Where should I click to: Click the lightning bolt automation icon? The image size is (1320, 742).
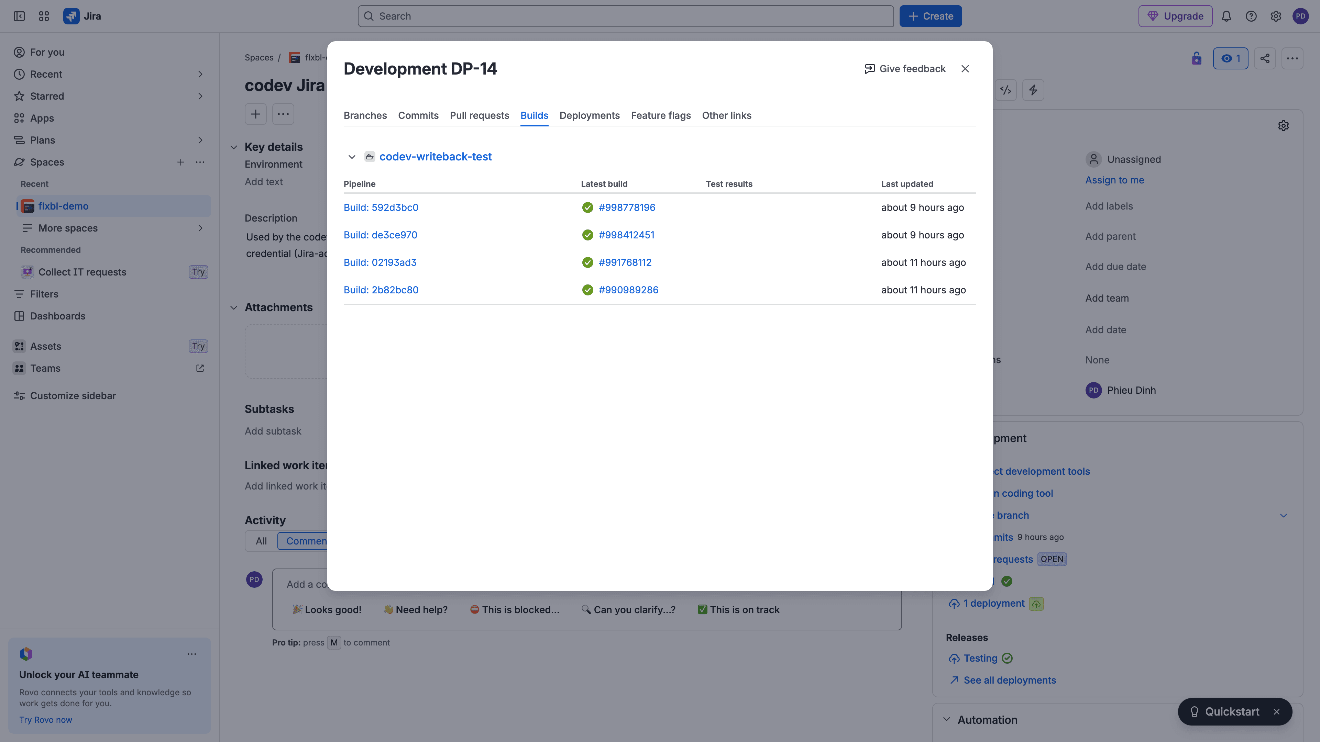click(1033, 90)
